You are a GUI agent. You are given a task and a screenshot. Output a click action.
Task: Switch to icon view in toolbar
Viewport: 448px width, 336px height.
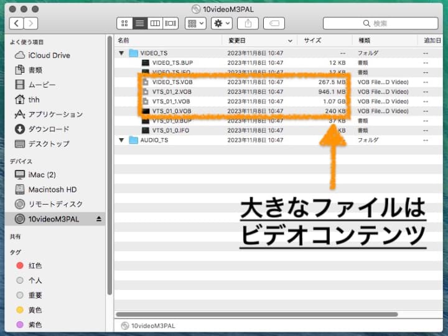tap(124, 24)
